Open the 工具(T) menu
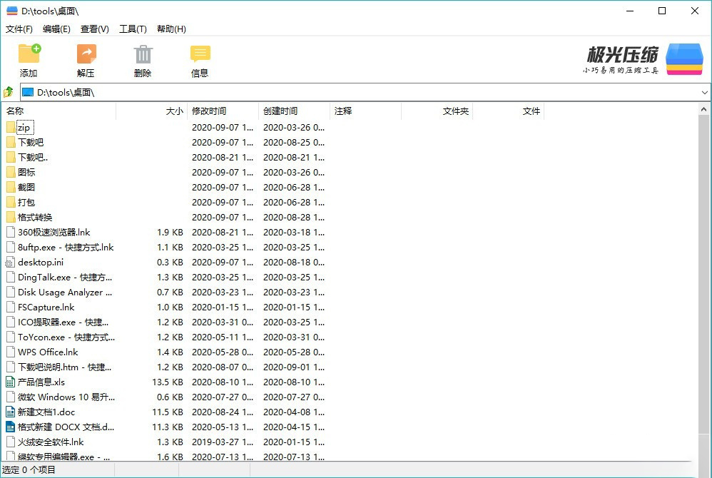The width and height of the screenshot is (712, 478). pyautogui.click(x=133, y=29)
